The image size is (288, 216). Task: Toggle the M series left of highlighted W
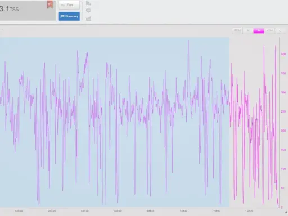click(x=248, y=30)
